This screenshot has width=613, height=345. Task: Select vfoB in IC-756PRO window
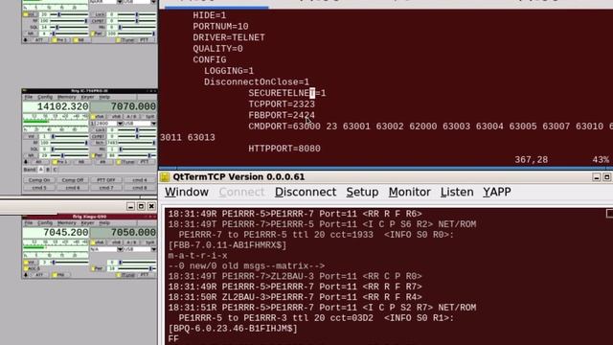[x=116, y=117]
